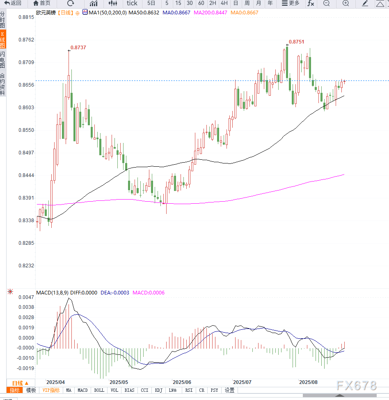Screen dimensions: 389x400
Task: Choose the tick timeframe
Action: click(132, 3)
